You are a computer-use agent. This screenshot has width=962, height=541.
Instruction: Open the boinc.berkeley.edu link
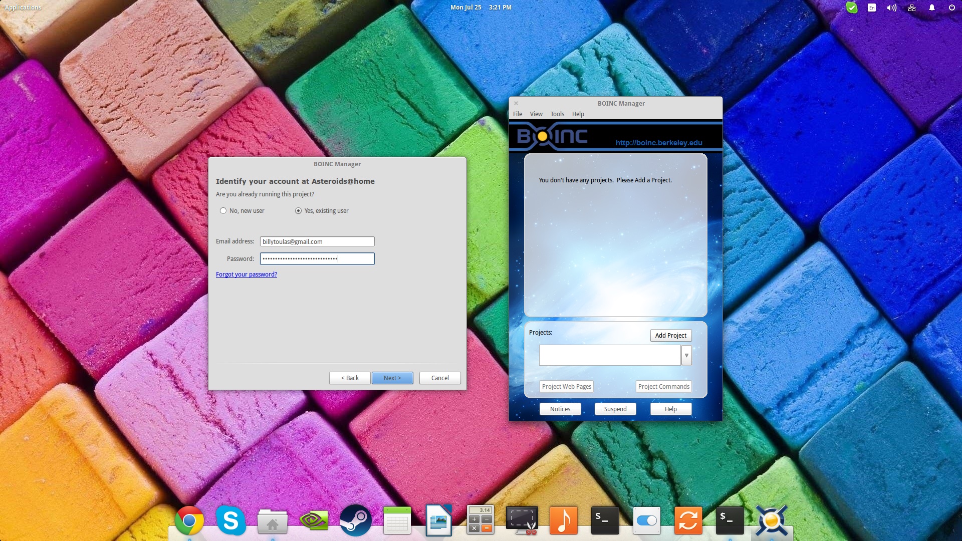coord(659,143)
